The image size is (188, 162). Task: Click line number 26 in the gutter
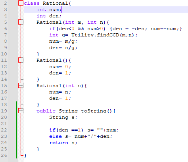coord(4,155)
